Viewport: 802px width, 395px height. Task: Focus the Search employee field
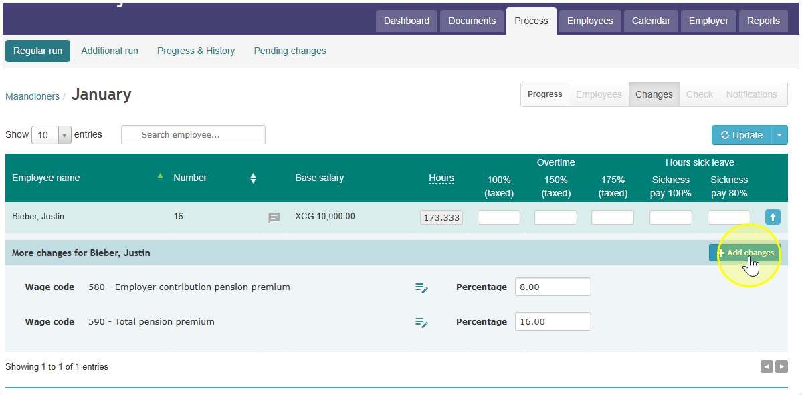(x=193, y=135)
